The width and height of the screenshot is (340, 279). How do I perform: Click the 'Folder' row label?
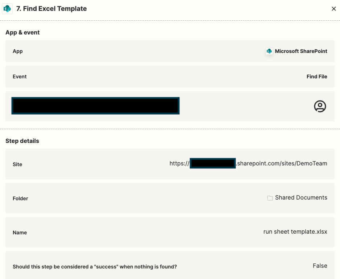[20, 198]
